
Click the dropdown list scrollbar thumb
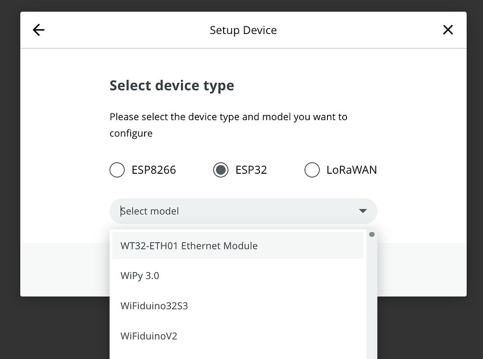point(371,234)
